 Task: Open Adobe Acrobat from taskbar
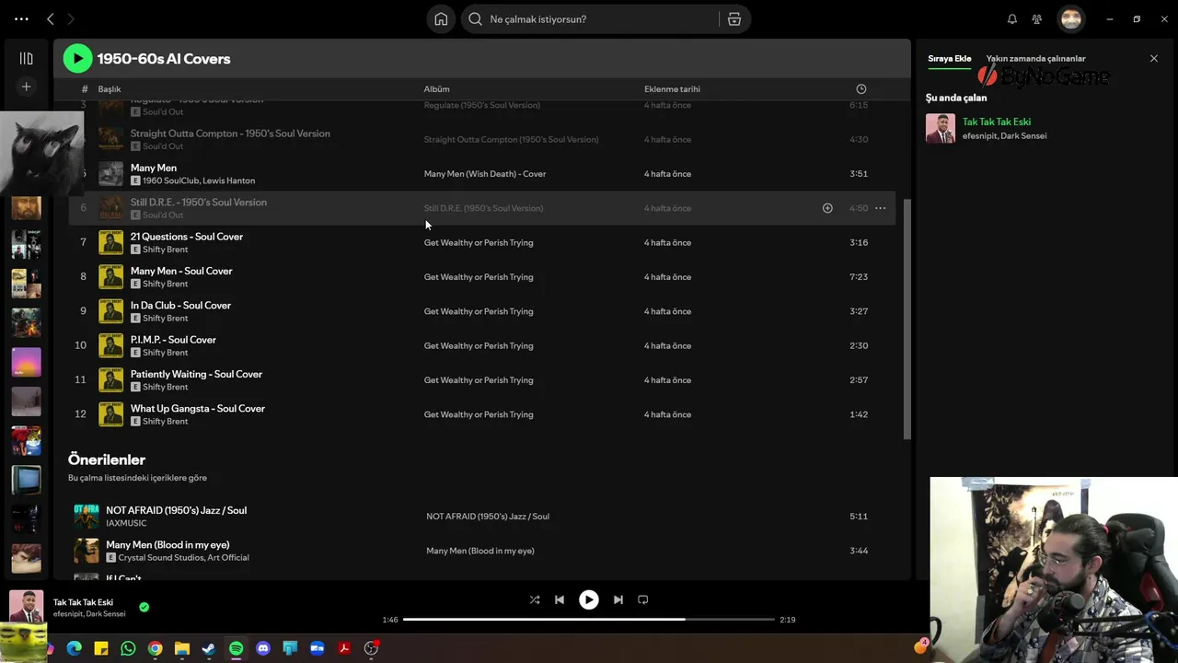(344, 648)
